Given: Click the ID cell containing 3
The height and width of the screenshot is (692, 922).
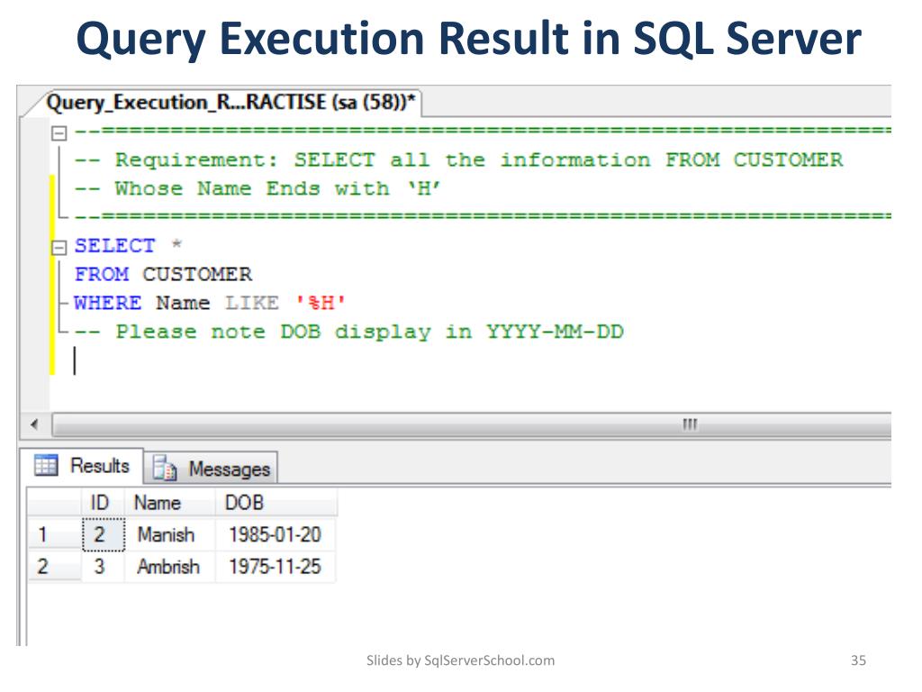Looking at the screenshot, I should pos(103,566).
